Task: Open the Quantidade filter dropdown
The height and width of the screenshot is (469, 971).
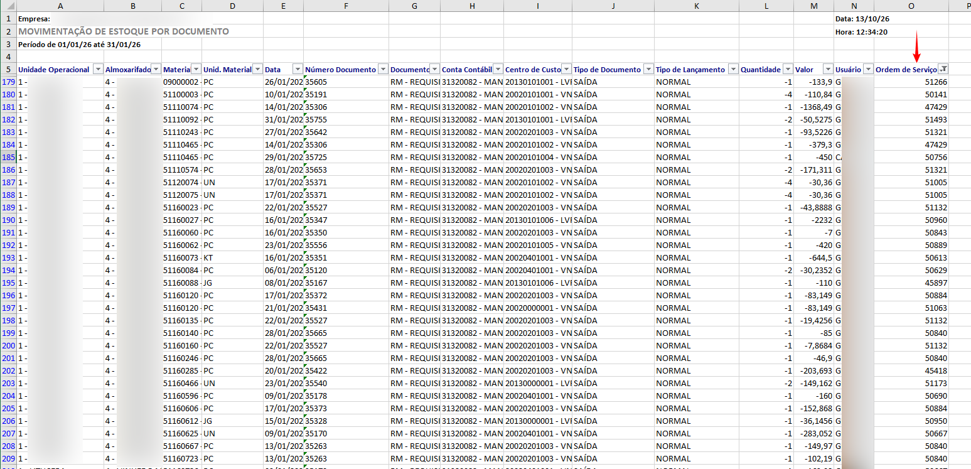Action: [787, 70]
